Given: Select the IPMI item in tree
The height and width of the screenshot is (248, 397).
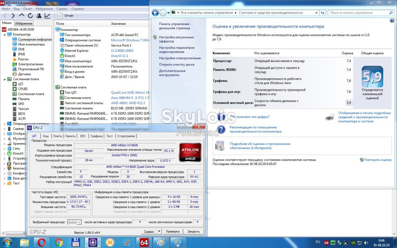Looking at the screenshot, I should [x=19, y=54].
